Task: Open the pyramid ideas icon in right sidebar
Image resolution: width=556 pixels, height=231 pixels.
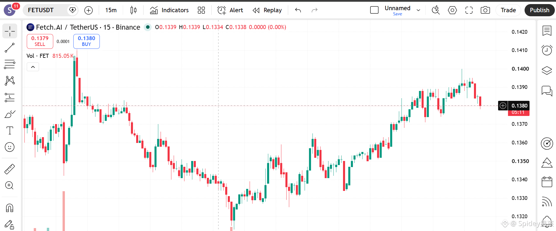Action: click(x=547, y=163)
